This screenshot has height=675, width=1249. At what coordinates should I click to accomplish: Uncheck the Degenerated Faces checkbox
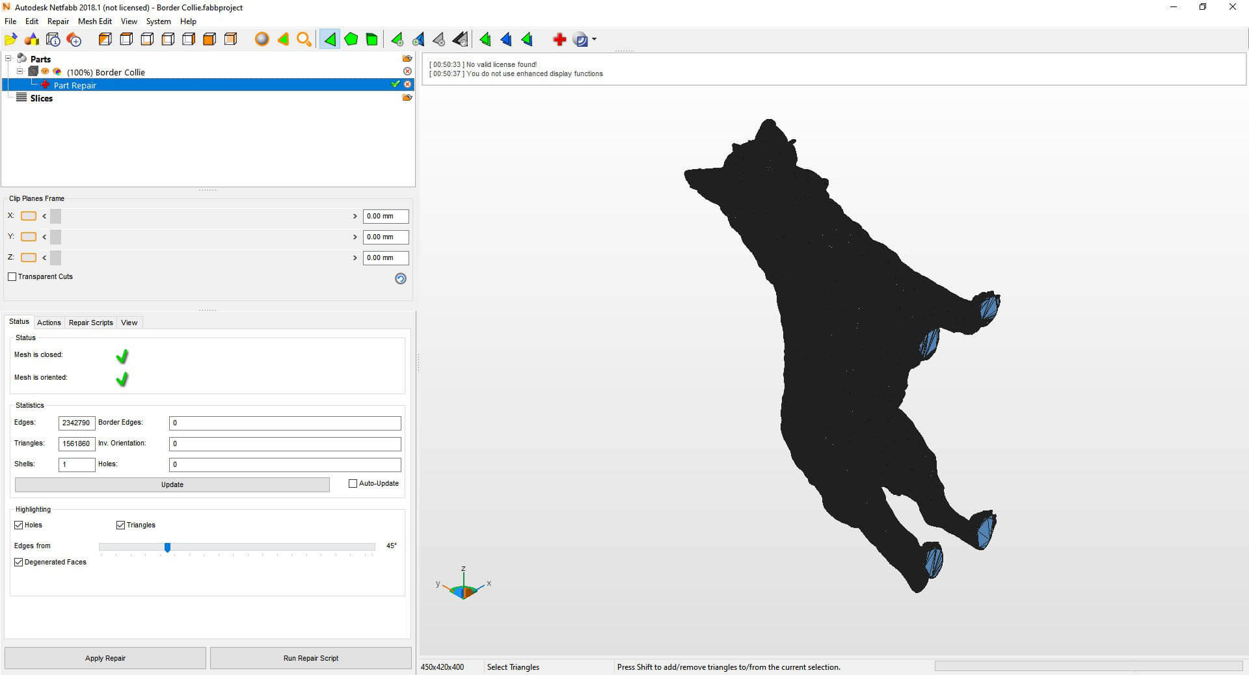[x=19, y=562]
